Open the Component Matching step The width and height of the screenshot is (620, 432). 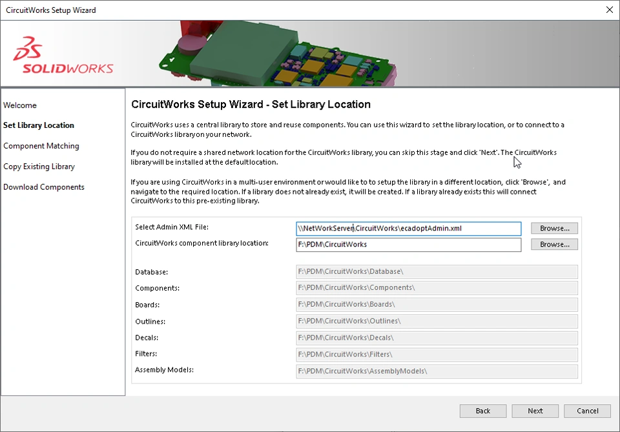coord(41,146)
